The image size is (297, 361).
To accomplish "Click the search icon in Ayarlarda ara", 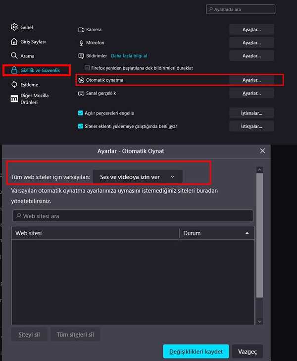I will point(211,9).
